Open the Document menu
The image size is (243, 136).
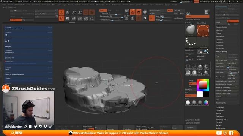point(36,5)
